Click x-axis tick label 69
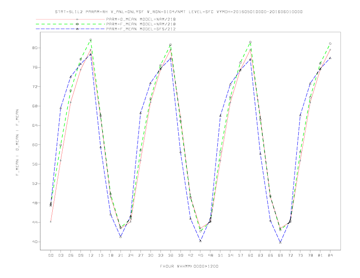This screenshot has width=360, height=278. [280, 255]
